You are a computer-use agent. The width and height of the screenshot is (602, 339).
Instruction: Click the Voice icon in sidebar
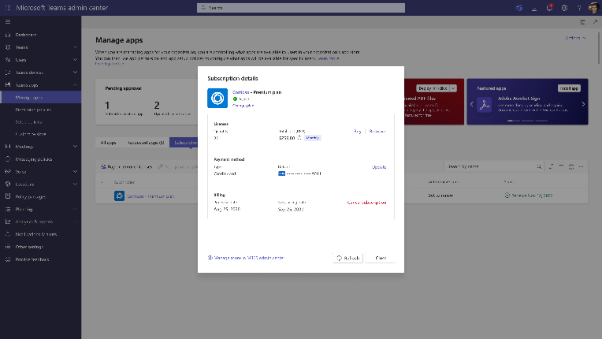(8, 172)
